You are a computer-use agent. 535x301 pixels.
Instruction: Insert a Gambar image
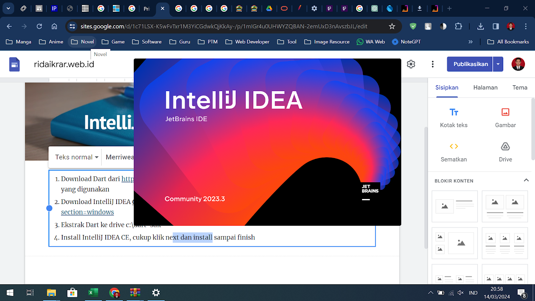[x=505, y=117]
